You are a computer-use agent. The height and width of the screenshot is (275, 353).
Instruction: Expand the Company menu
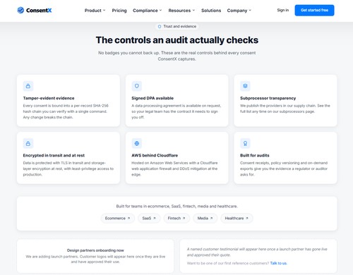239,11
